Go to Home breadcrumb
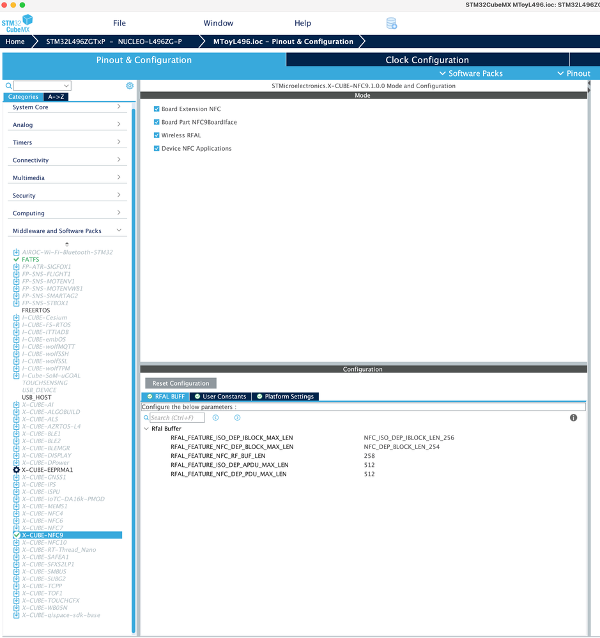 (15, 42)
